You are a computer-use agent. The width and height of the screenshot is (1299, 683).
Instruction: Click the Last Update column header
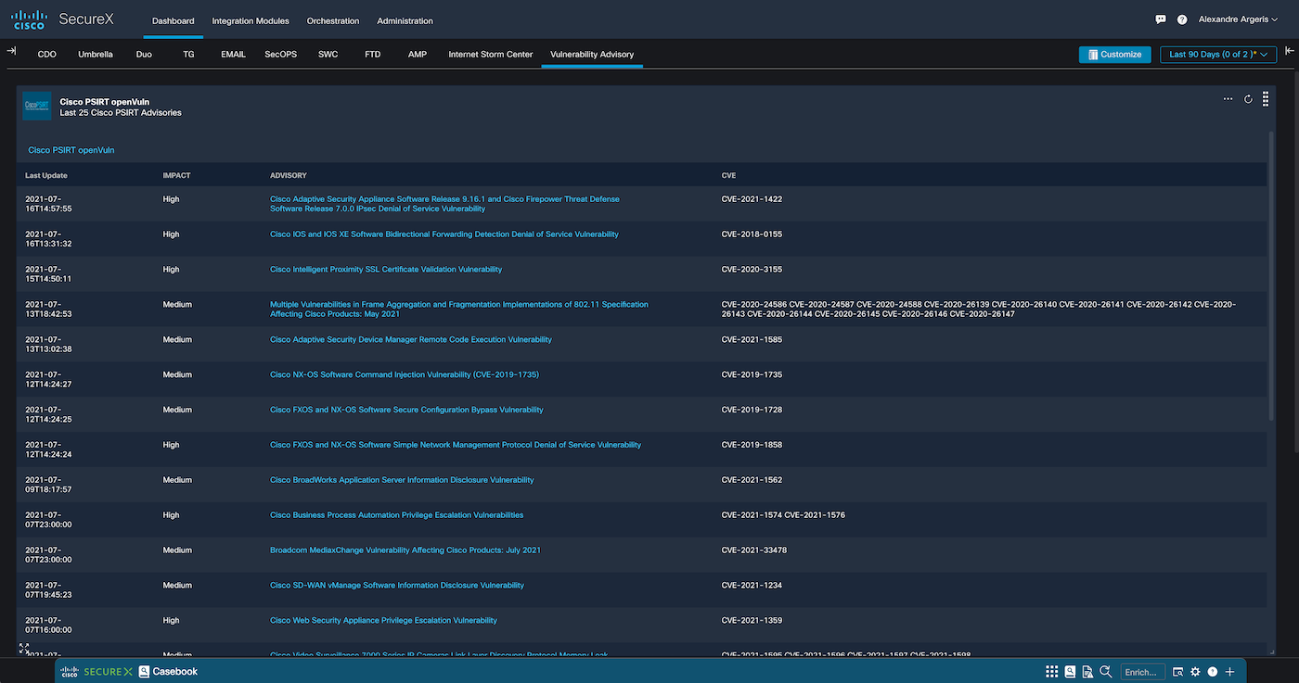click(x=46, y=175)
